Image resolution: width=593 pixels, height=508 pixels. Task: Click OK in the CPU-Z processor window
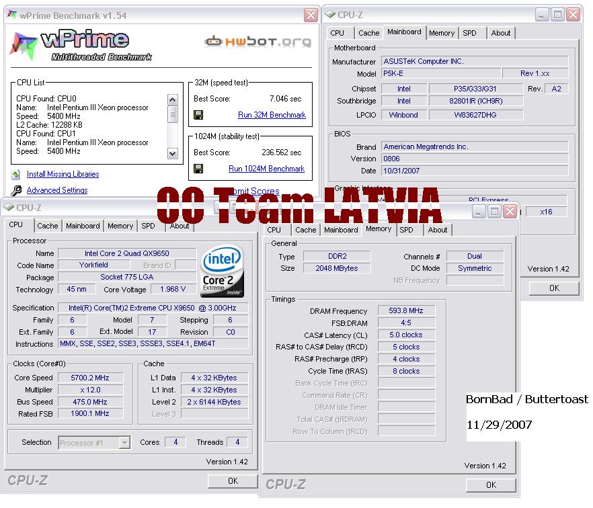(x=233, y=481)
